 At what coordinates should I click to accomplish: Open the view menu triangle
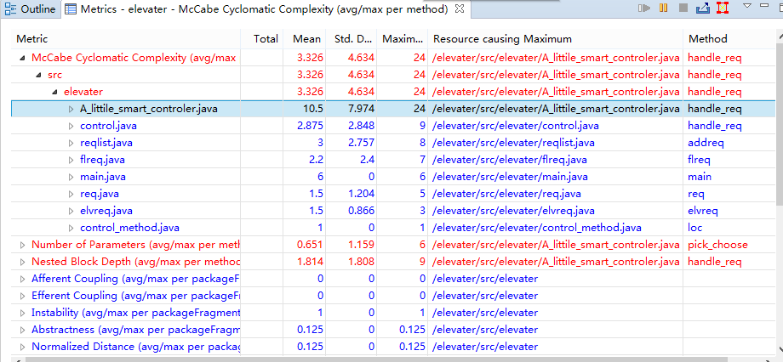[x=747, y=6]
